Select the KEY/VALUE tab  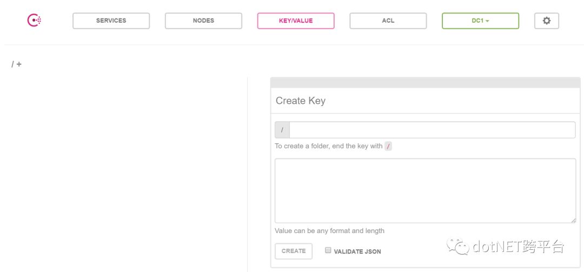click(x=295, y=21)
